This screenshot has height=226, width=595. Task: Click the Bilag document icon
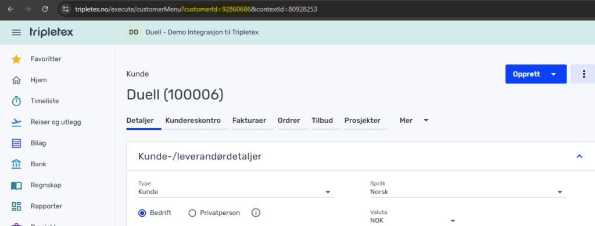pyautogui.click(x=16, y=144)
